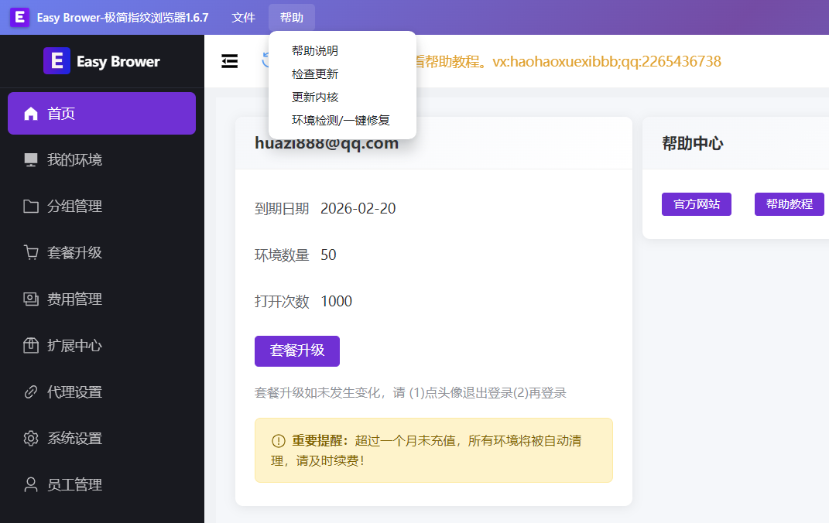Choose 检查更新 in the dropdown menu

point(315,74)
